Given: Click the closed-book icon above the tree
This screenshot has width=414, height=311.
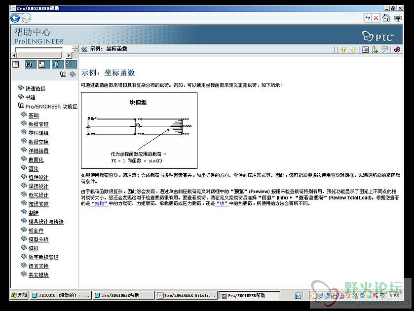Looking at the screenshot, I should tap(73, 74).
